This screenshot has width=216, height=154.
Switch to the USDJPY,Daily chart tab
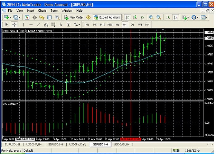click(78, 144)
